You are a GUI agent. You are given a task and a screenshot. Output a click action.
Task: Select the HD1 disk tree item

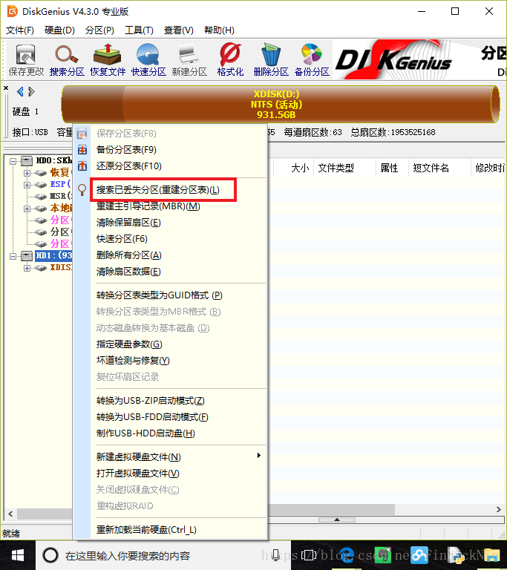tap(53, 256)
